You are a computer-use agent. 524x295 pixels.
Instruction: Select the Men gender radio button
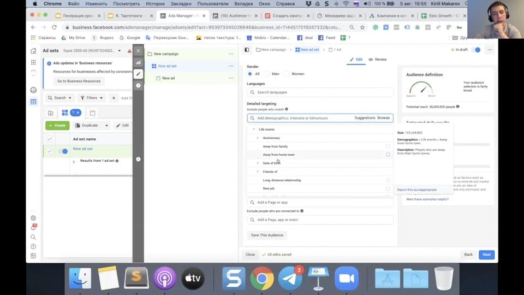coord(267,74)
